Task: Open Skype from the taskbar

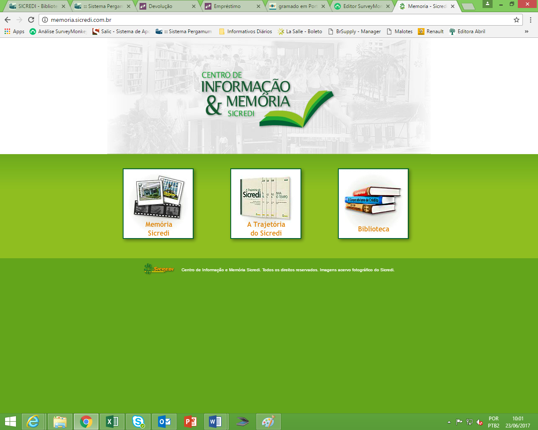Action: (138, 422)
